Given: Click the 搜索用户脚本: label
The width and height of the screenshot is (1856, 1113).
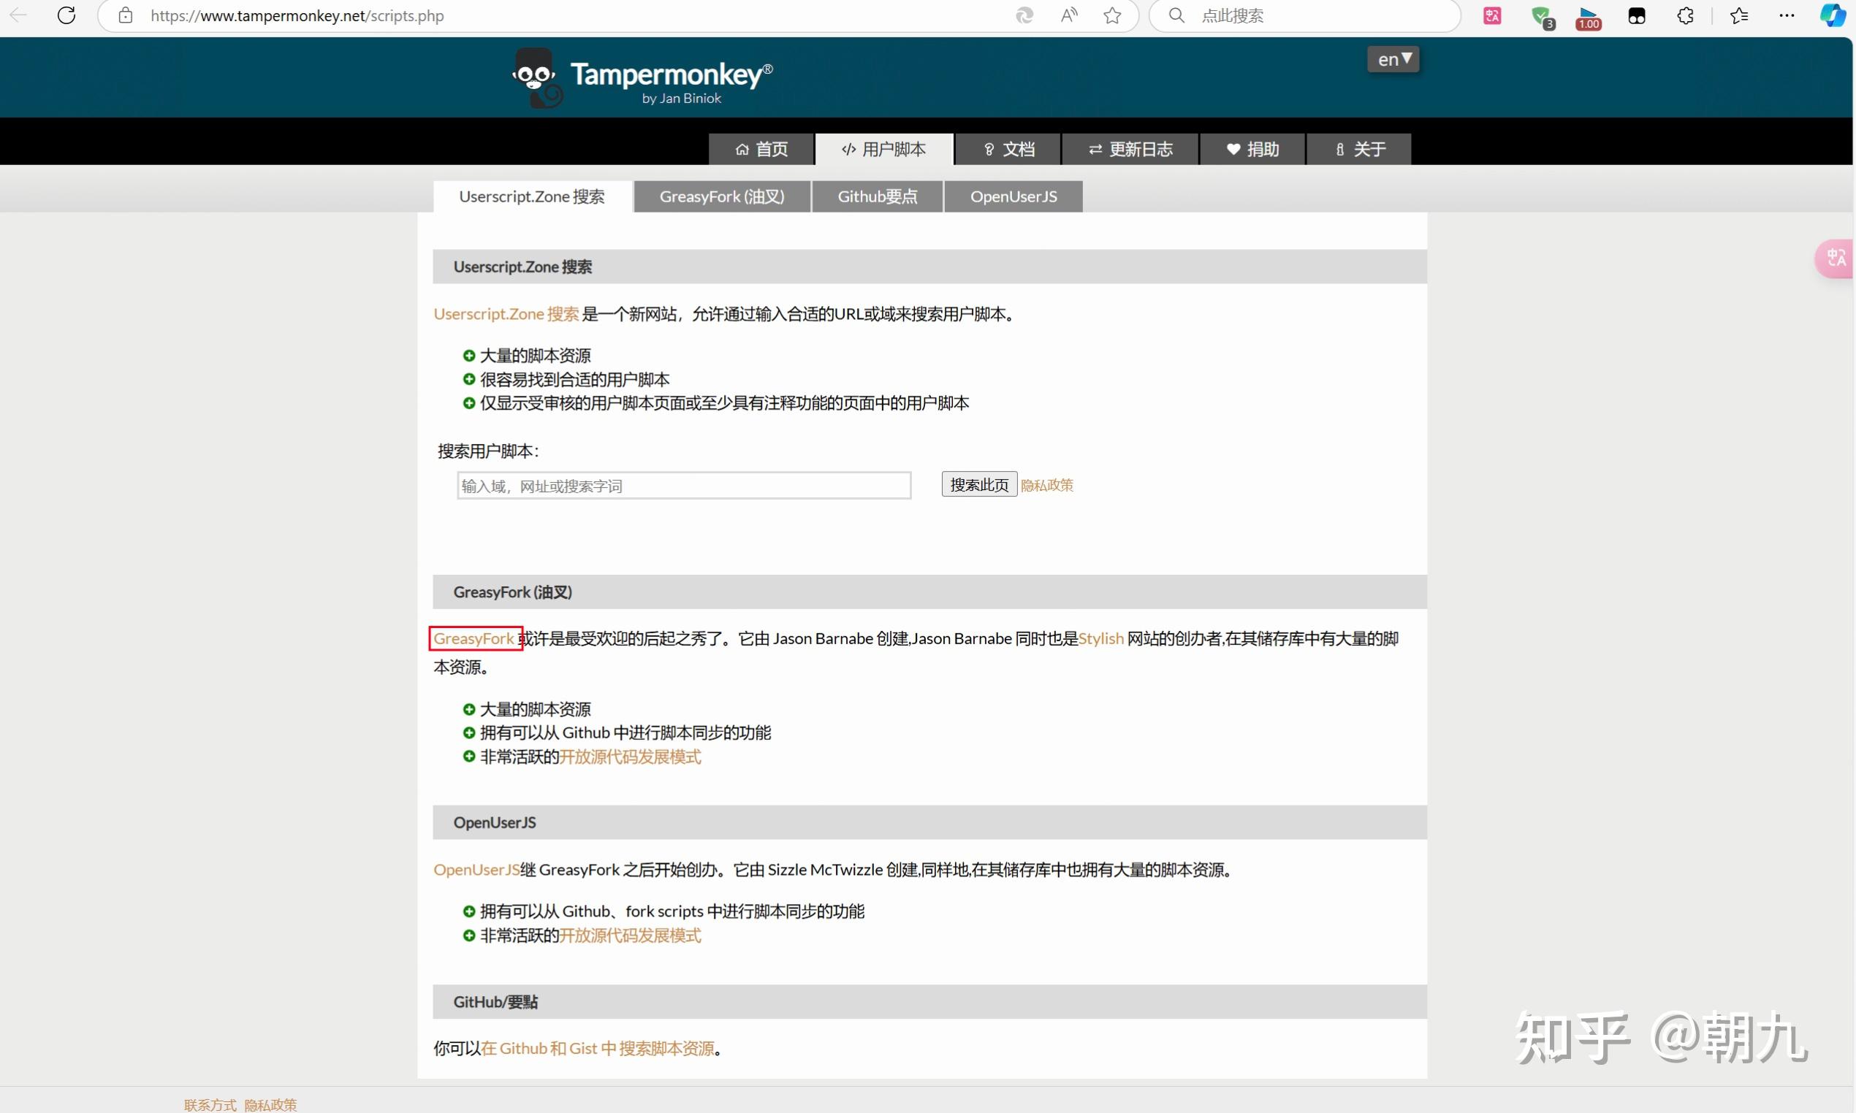Looking at the screenshot, I should [x=488, y=451].
